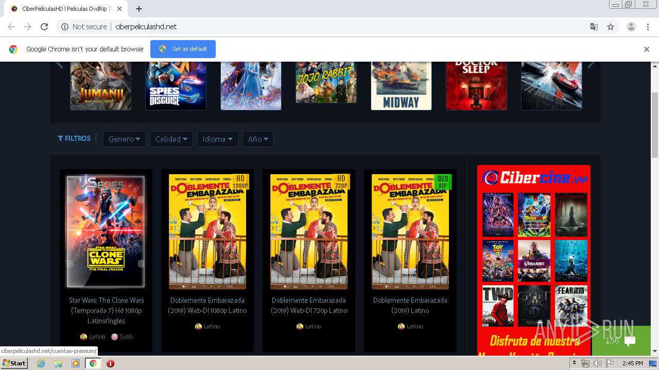Open the Calidad filter dropdown
The height and width of the screenshot is (370, 659).
[171, 139]
